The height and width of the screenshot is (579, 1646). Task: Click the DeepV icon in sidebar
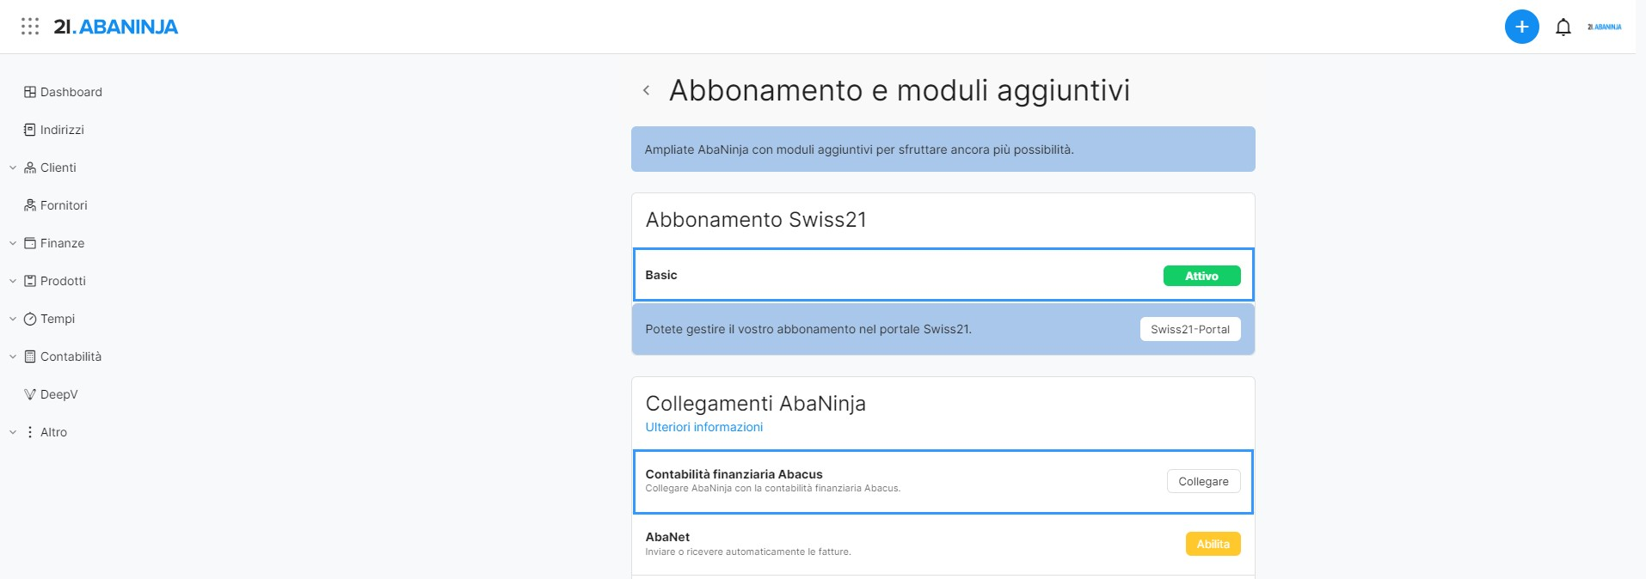[x=30, y=394]
